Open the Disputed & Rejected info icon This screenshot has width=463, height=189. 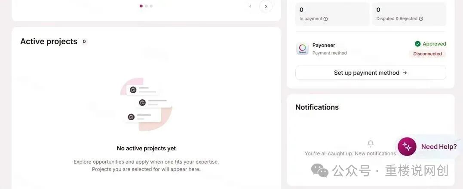421,18
